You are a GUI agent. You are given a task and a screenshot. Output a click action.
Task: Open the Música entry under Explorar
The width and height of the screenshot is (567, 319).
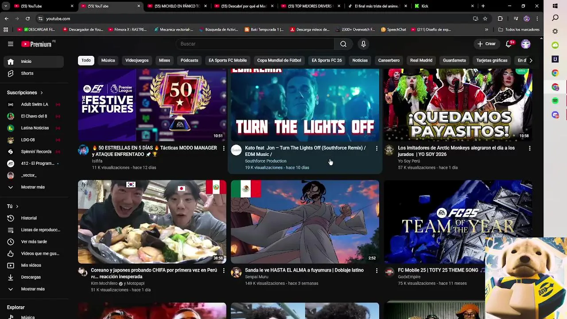click(x=34, y=316)
